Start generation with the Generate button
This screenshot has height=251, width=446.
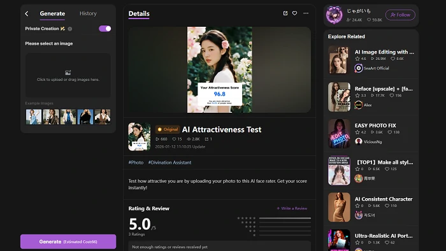tap(68, 241)
